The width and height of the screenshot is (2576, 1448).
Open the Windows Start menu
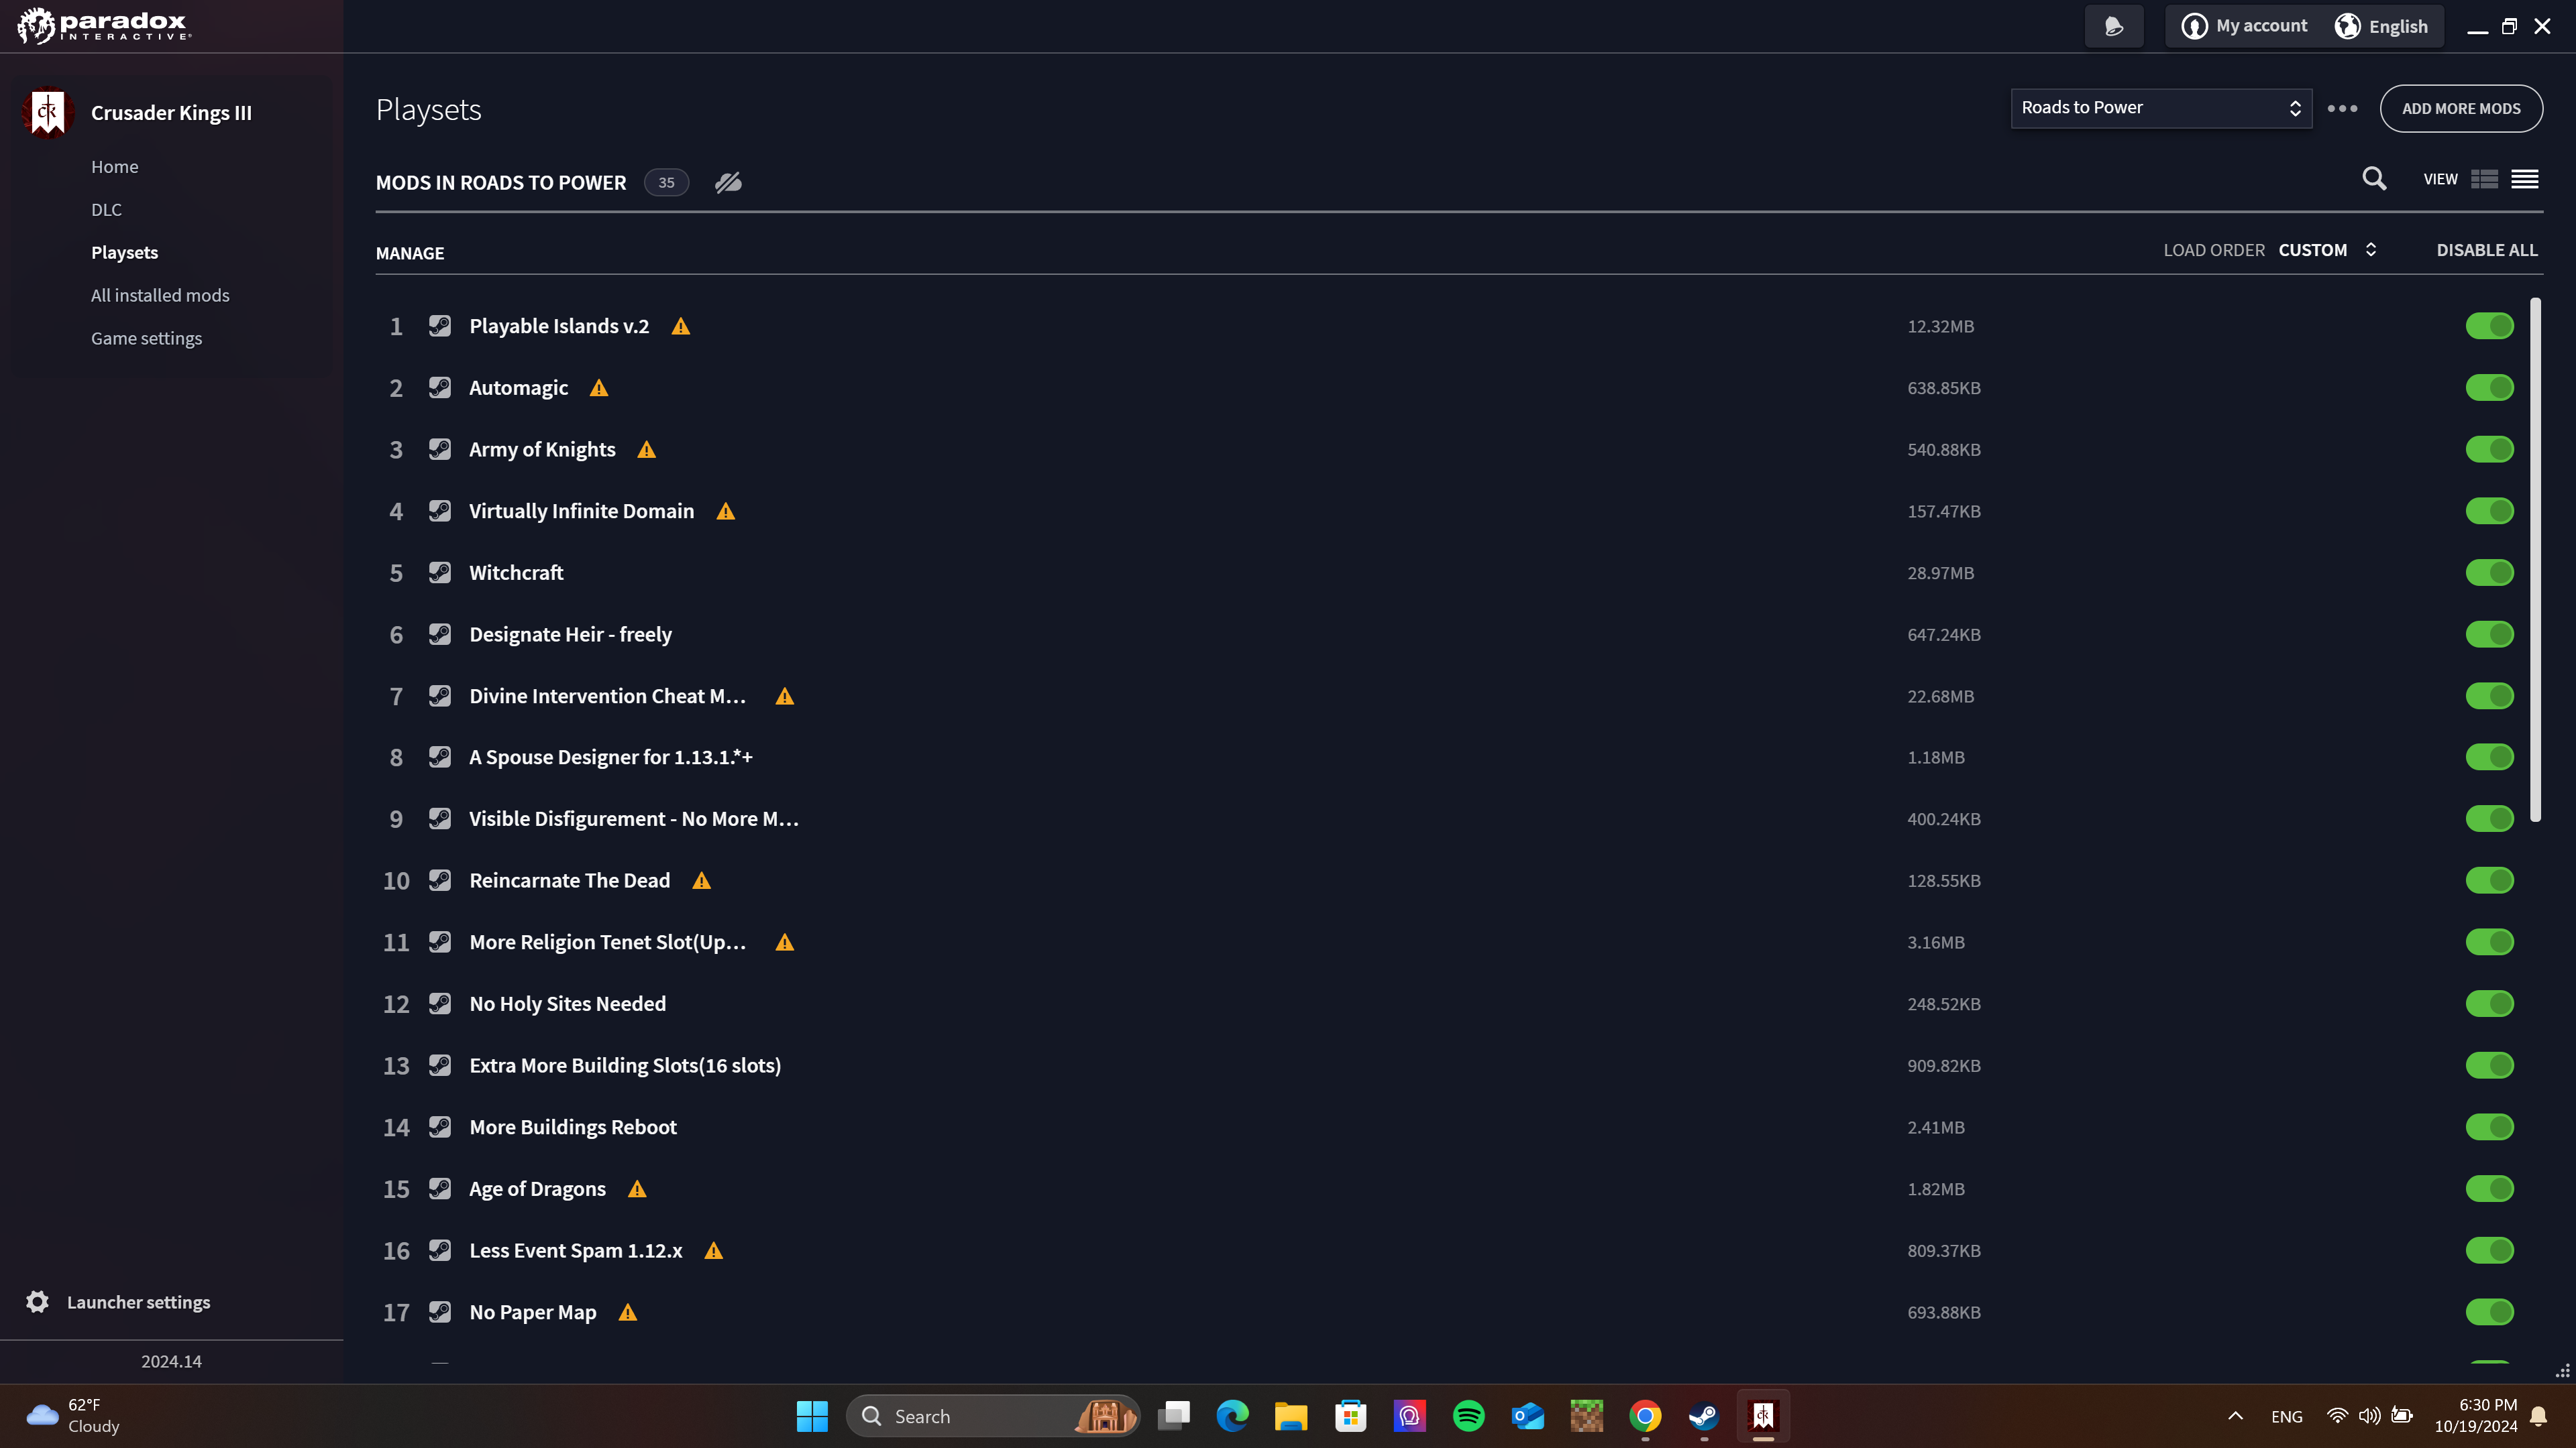[812, 1416]
